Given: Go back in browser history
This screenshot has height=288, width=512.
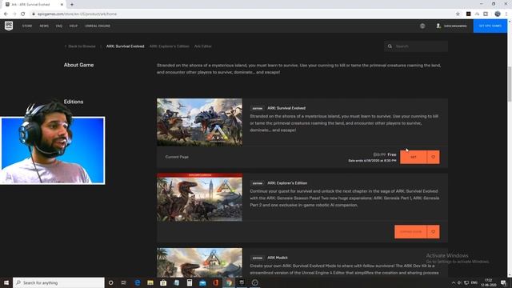Looking at the screenshot, I should pos(6,14).
